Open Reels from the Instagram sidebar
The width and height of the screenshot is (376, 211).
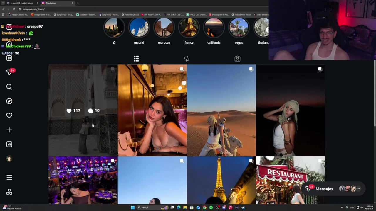pyautogui.click(x=9, y=58)
